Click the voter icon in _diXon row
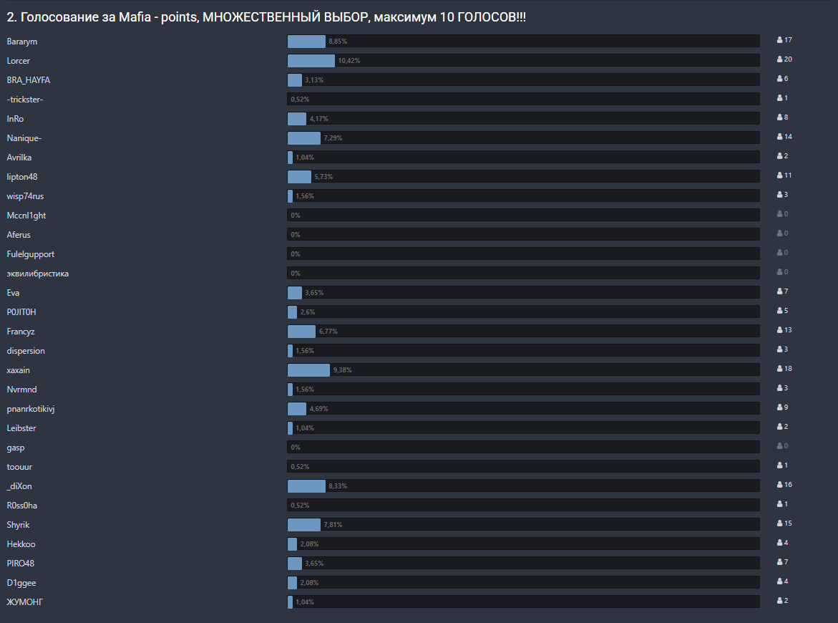 point(779,485)
